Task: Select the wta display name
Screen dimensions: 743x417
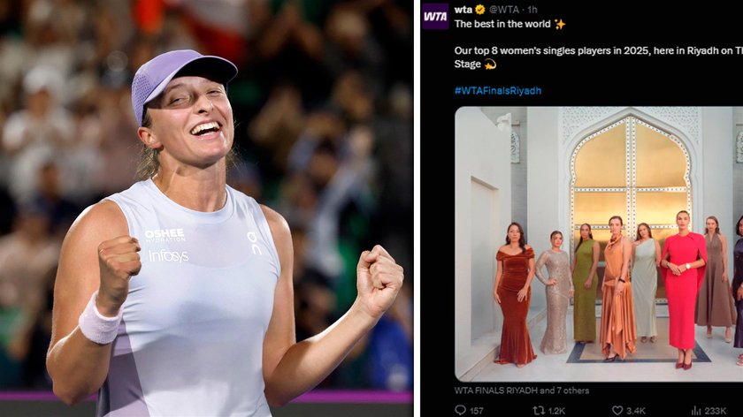Action: (463, 10)
